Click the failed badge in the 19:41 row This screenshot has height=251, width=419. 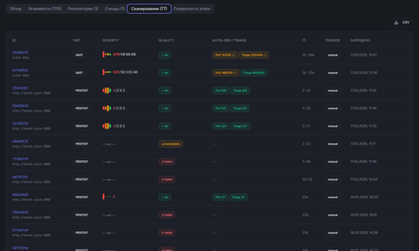(167, 215)
